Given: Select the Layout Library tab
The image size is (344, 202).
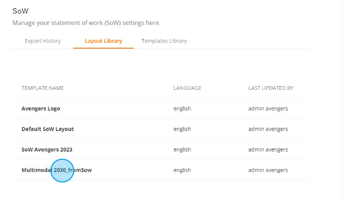Looking at the screenshot, I should (x=103, y=41).
